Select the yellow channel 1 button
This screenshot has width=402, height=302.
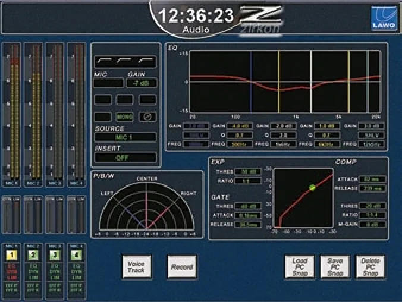[x=11, y=255]
